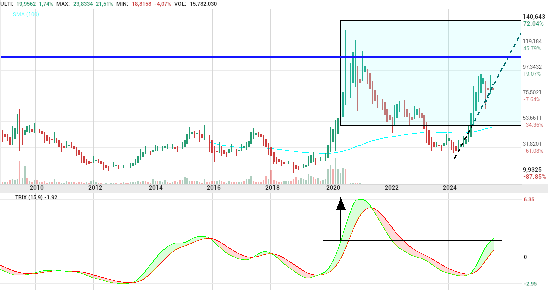Click the 75,5021 price axis label
The height and width of the screenshot is (290, 548).
532,92
